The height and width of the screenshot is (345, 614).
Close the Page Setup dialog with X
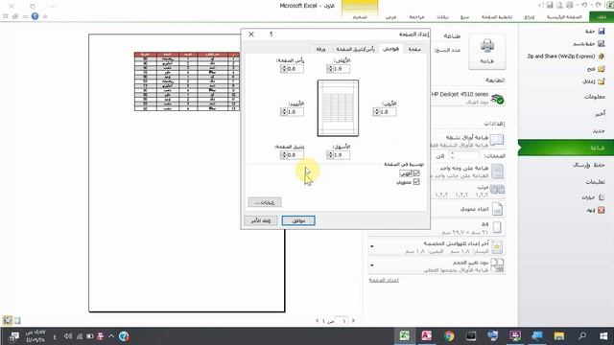[x=251, y=34]
